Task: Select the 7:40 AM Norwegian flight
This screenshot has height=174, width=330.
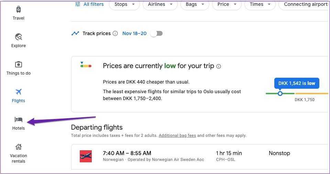Action: [x=199, y=156]
